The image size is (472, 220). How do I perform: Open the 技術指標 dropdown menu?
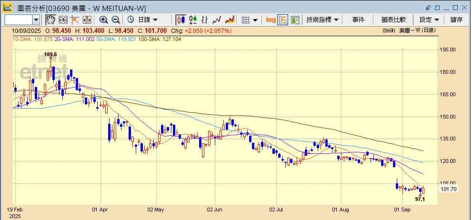(322, 20)
